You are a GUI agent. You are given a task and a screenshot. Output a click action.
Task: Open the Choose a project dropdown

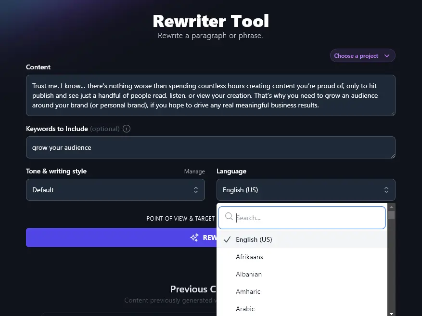point(362,56)
